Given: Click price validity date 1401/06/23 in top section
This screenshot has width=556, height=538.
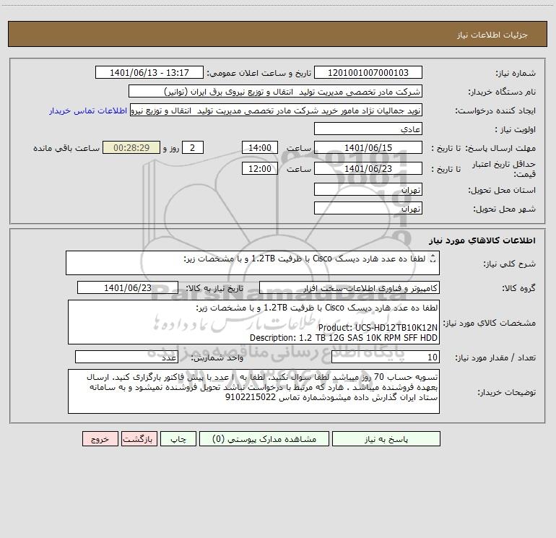Looking at the screenshot, I should tap(368, 168).
